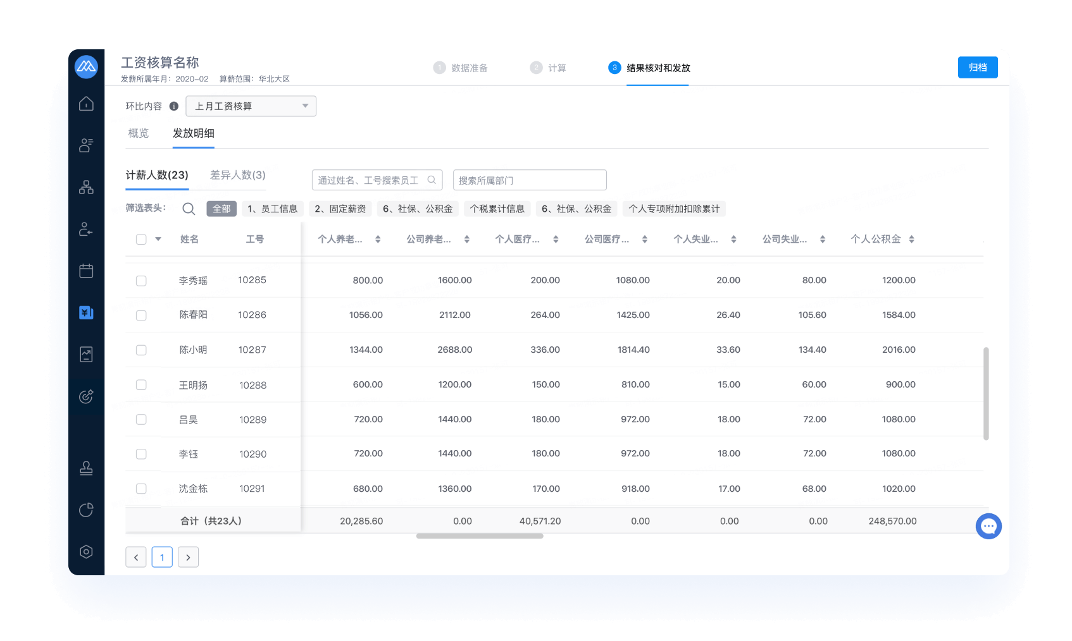Check the row for 吕昊
Image resolution: width=1072 pixels, height=641 pixels.
pyautogui.click(x=141, y=420)
